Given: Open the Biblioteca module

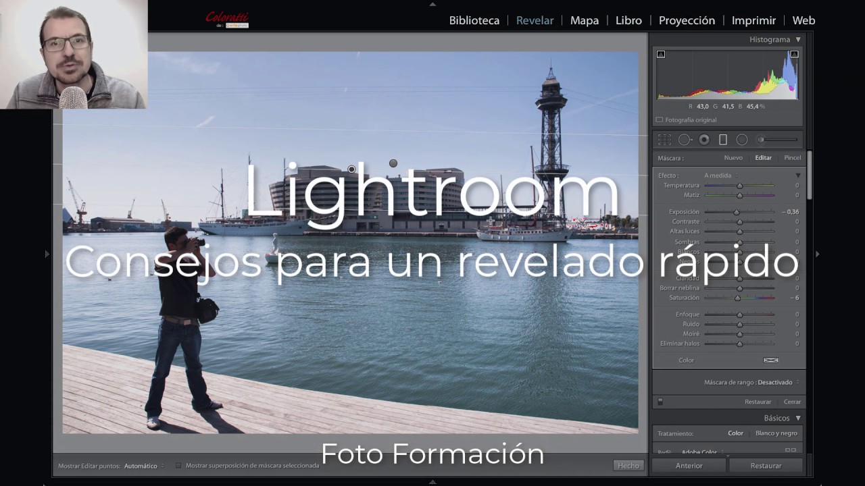Looking at the screenshot, I should [x=474, y=20].
